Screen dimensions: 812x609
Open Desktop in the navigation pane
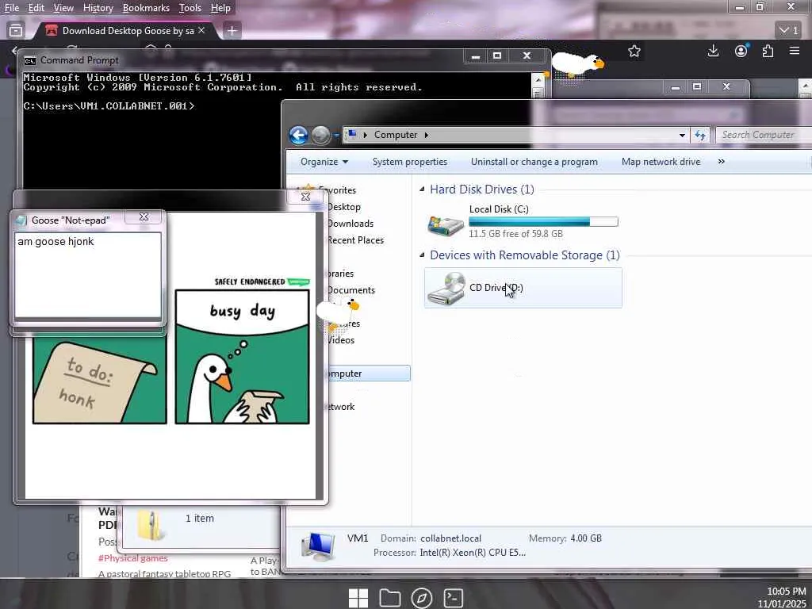pyautogui.click(x=343, y=207)
